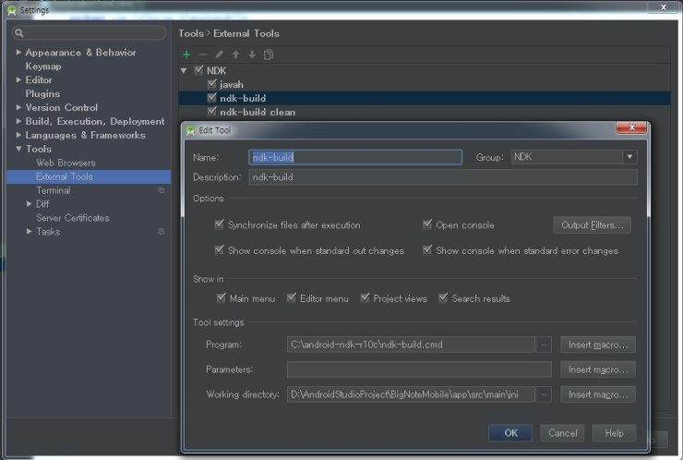Viewport: 683px width, 460px height.
Task: Collapse the Tools settings node
Action: tap(18, 149)
